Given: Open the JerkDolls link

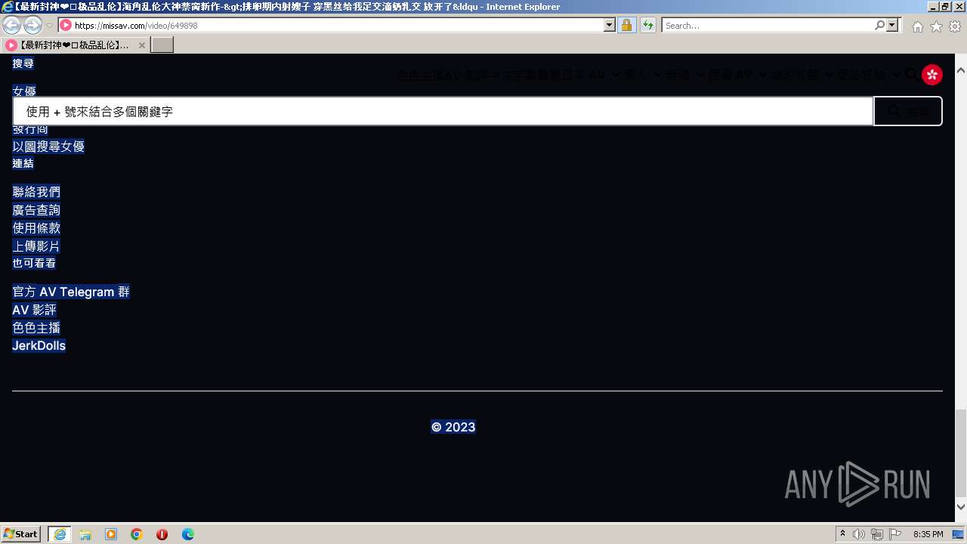Looking at the screenshot, I should coord(39,346).
